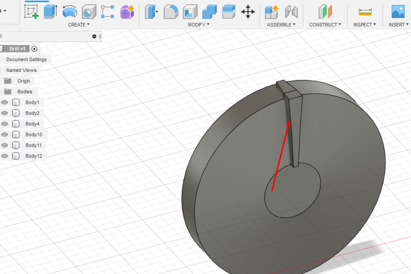Select Body12 in the browser tree
Viewport: 411px width, 274px height.
tap(34, 156)
